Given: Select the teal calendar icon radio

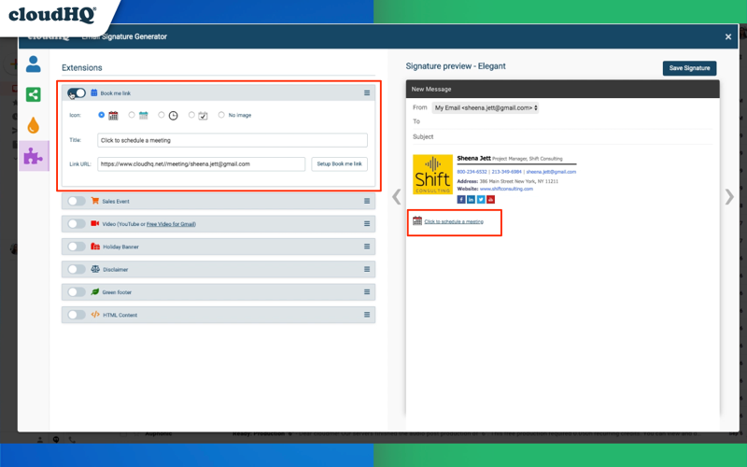Looking at the screenshot, I should click(132, 115).
